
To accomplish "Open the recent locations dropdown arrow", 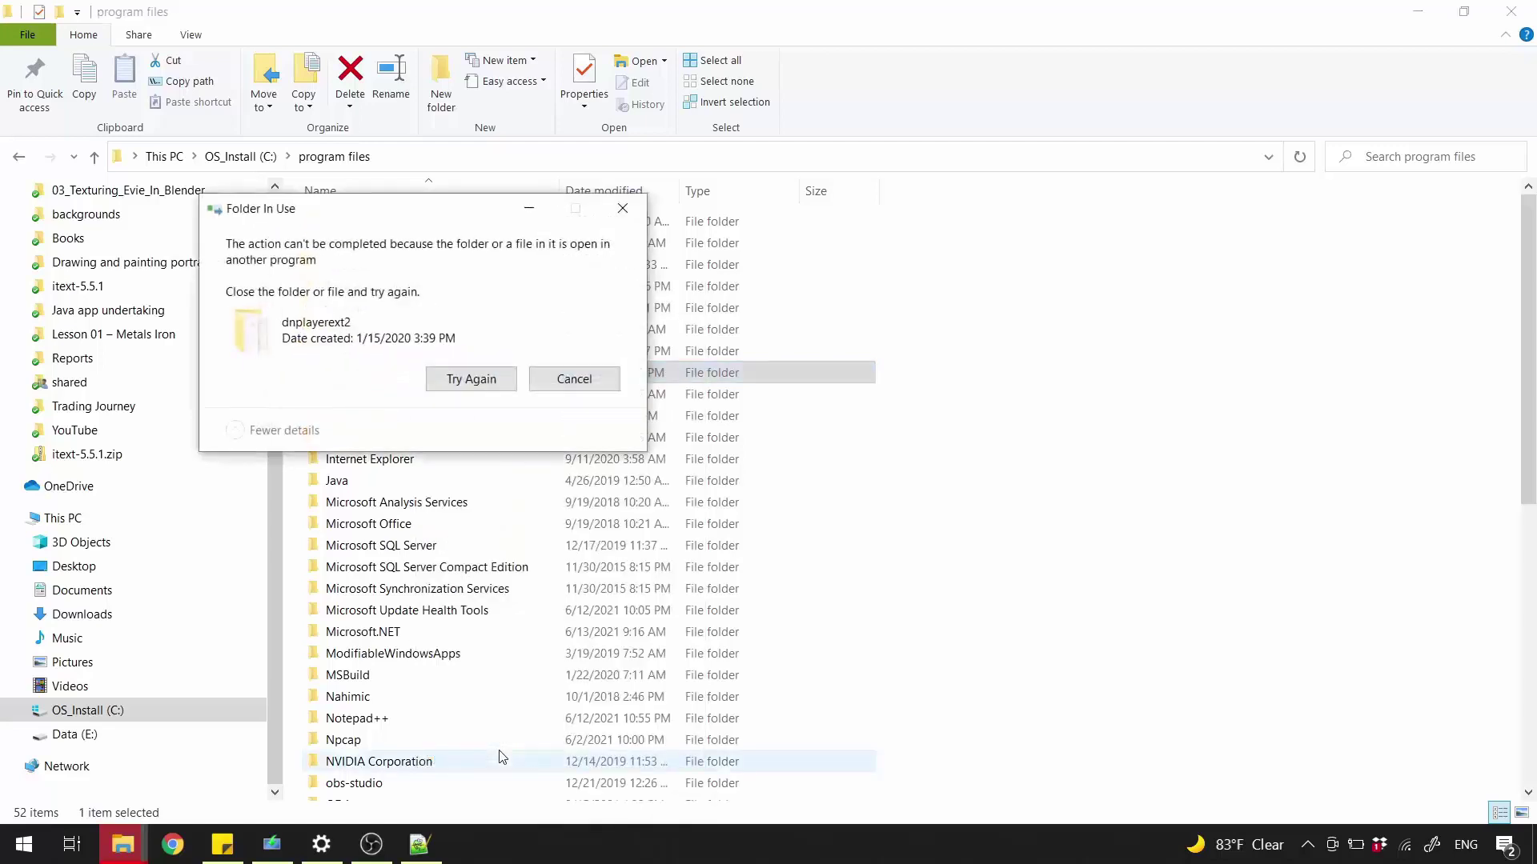I will coord(74,157).
